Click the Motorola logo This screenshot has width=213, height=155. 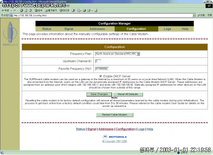(x=115, y=137)
